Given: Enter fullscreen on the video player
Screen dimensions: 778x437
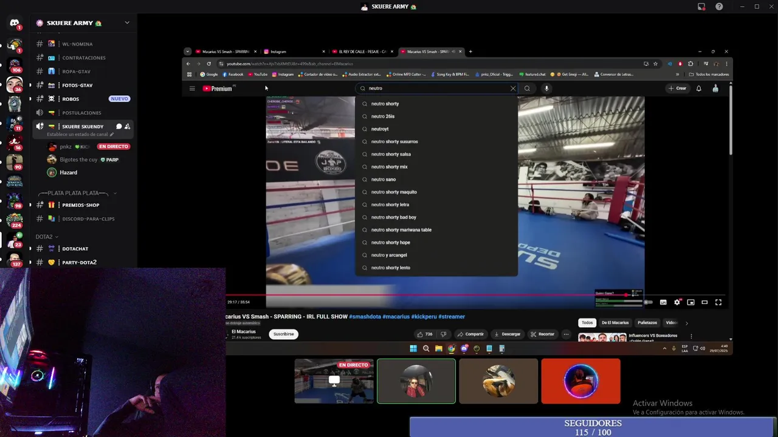Looking at the screenshot, I should 718,302.
